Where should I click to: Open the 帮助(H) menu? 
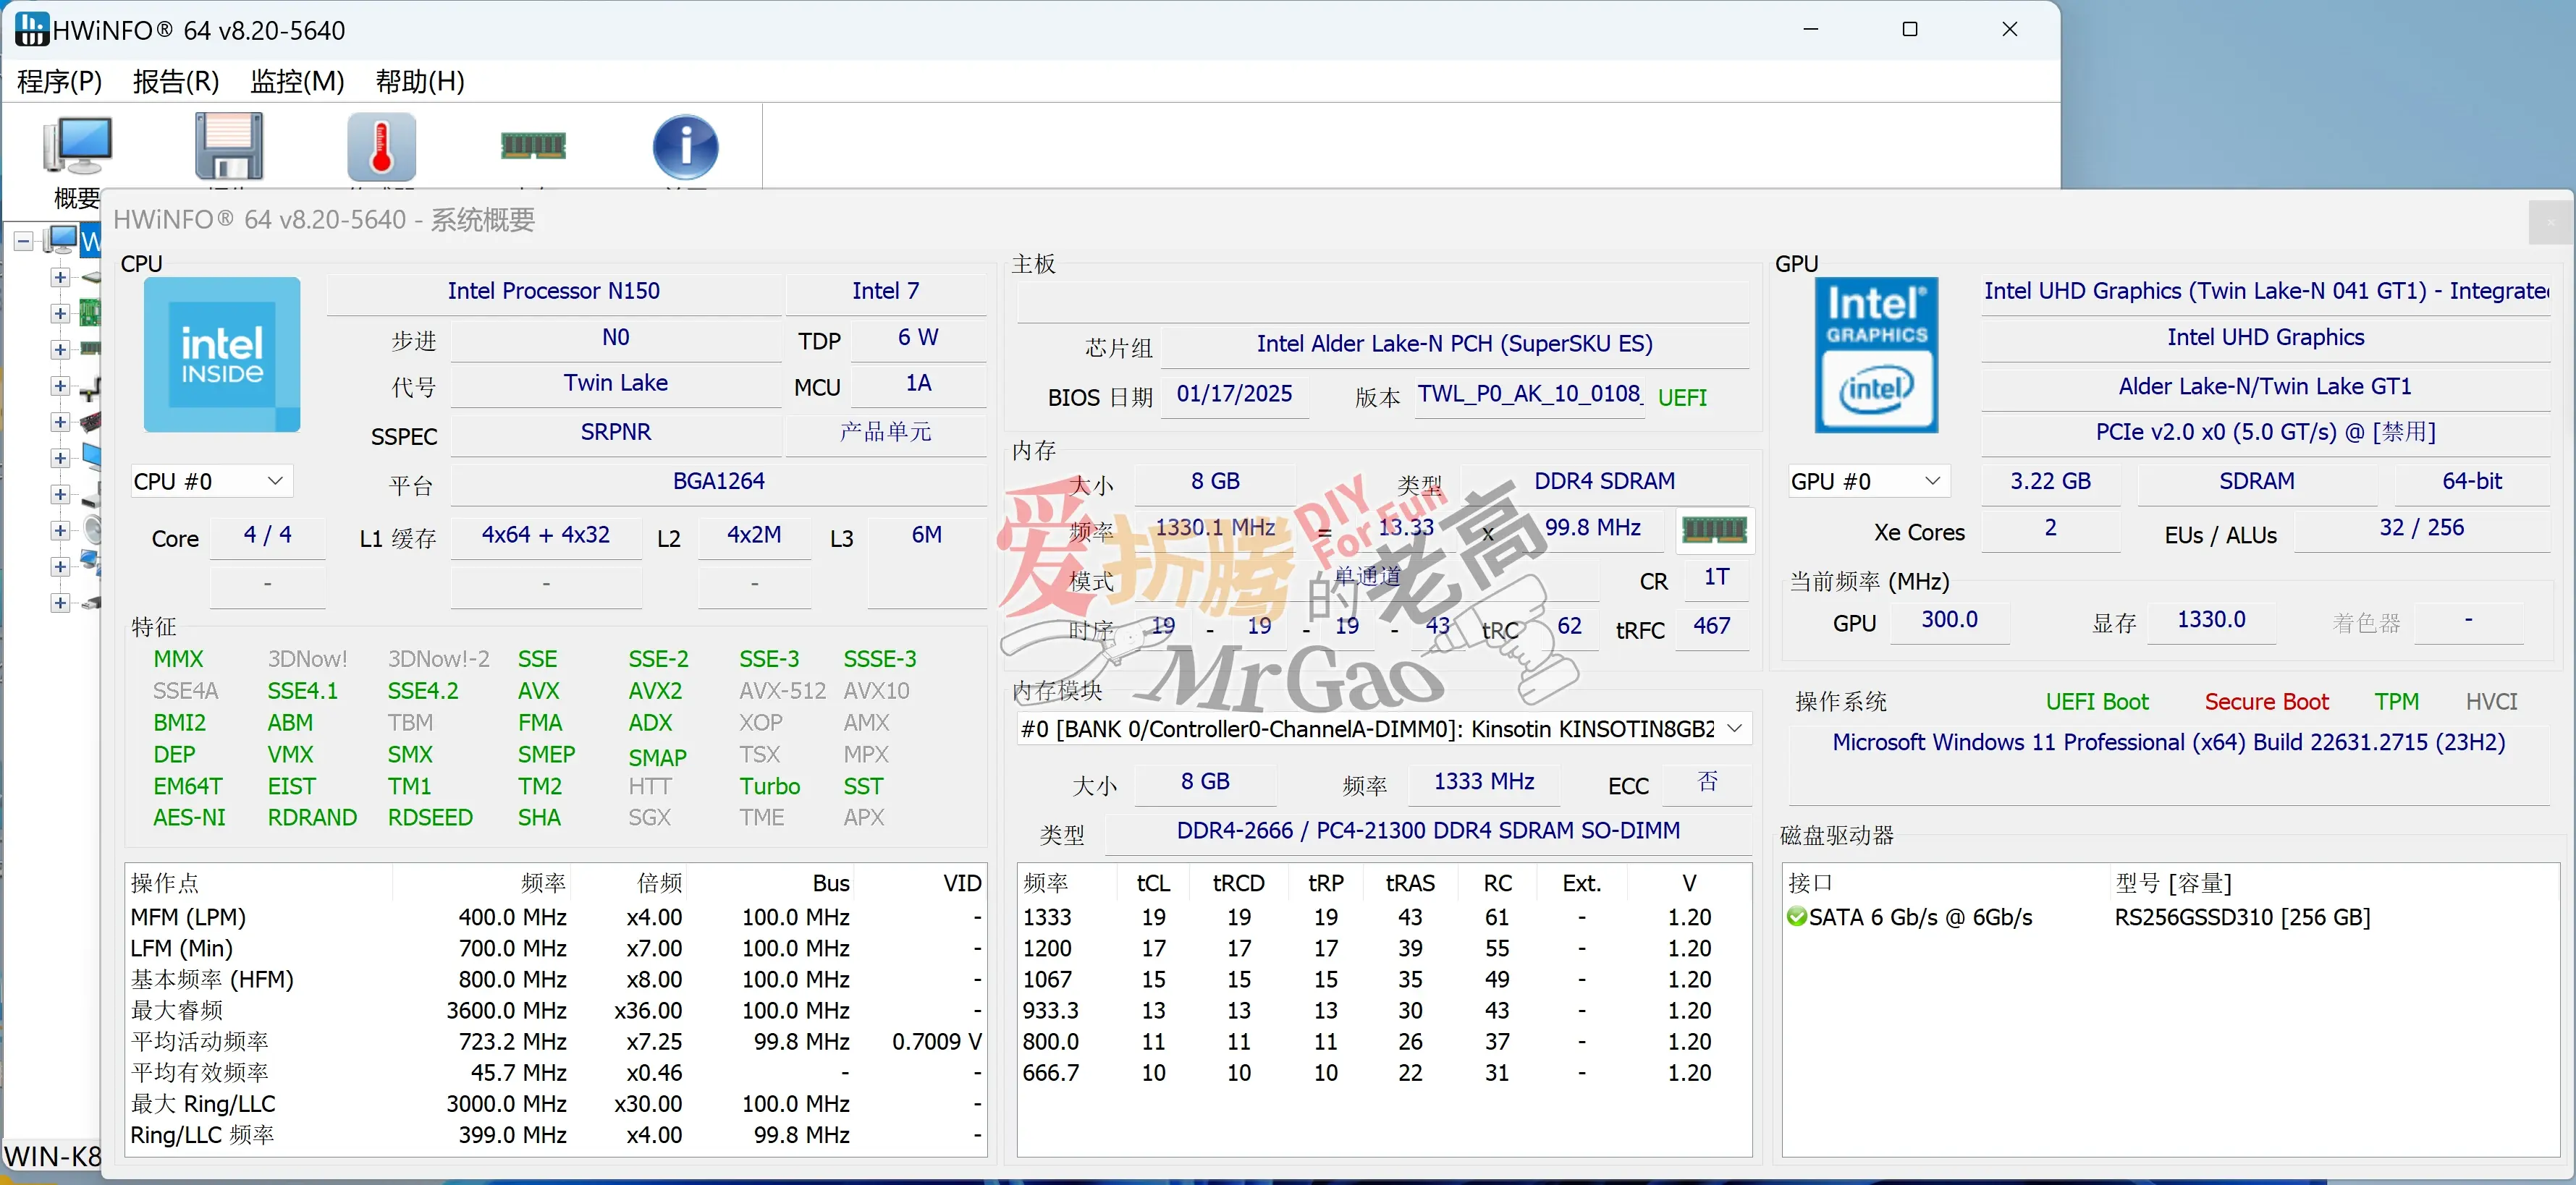[420, 81]
